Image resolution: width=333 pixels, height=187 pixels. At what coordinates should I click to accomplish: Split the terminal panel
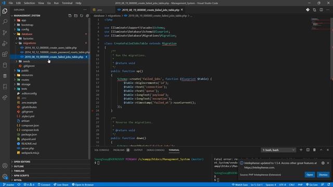(x=308, y=150)
